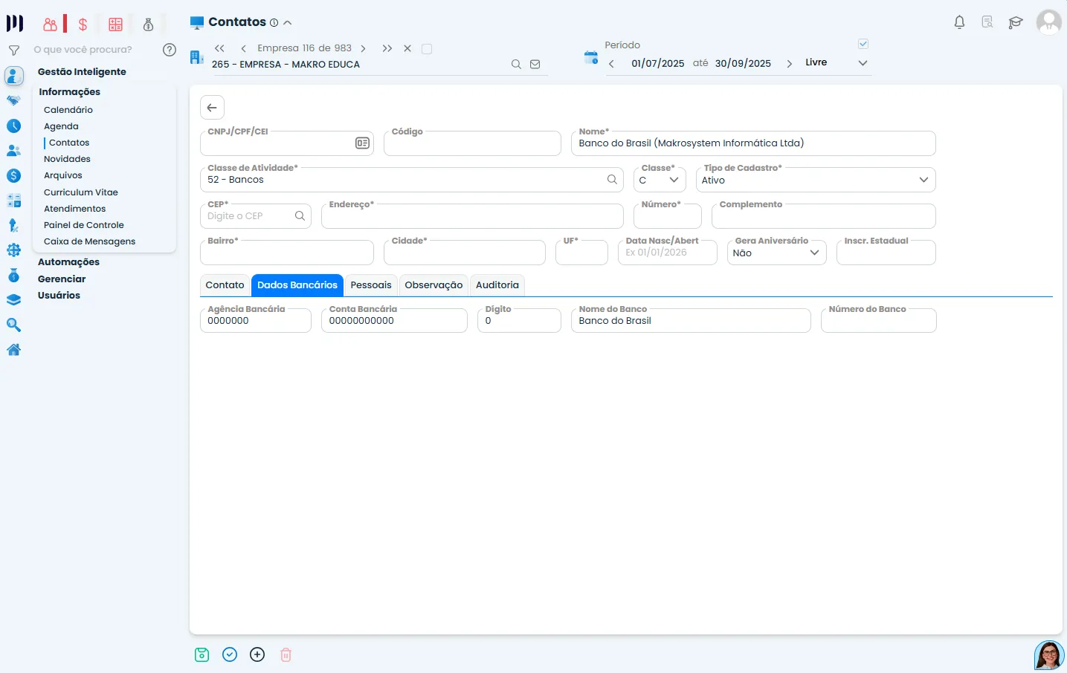Open the user profile avatar in header
Image resolution: width=1067 pixels, height=673 pixels.
(x=1049, y=22)
